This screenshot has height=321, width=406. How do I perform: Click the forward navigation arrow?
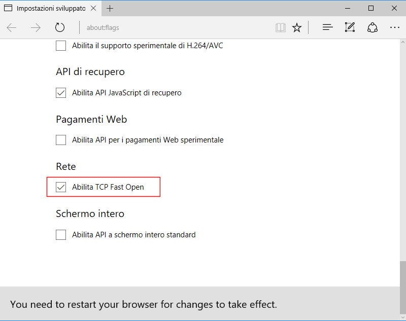click(36, 27)
